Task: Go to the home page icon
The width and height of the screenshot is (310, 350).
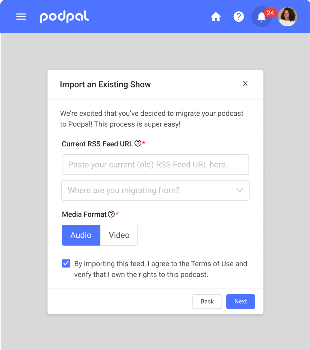Action: 216,17
